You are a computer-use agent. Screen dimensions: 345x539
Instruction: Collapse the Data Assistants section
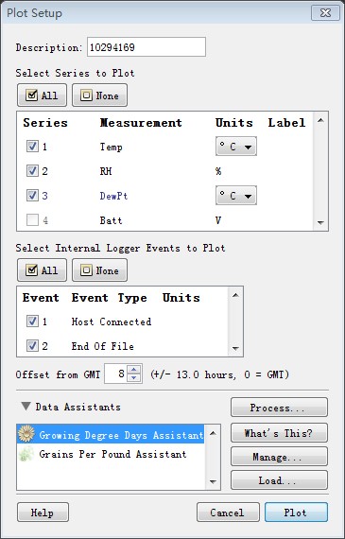point(26,407)
